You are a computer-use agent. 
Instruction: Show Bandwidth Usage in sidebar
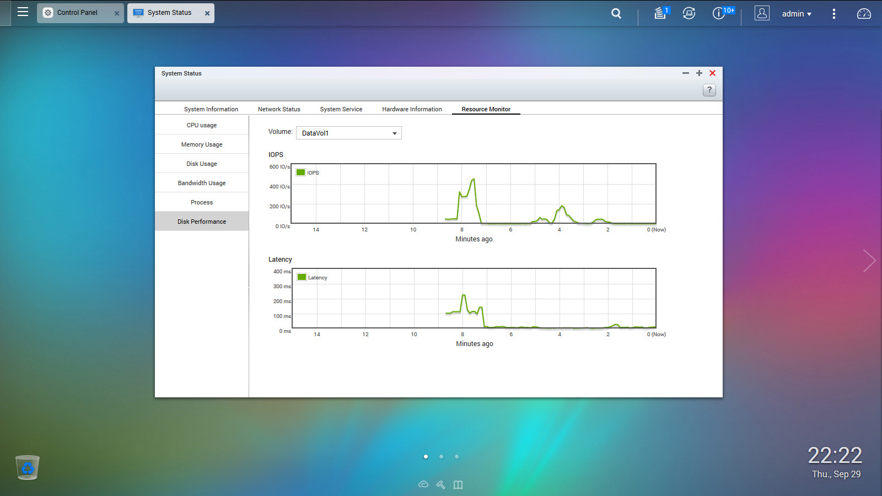pyautogui.click(x=202, y=183)
